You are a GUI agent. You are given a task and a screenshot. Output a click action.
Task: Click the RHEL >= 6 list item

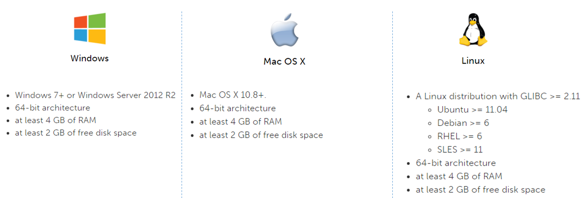(459, 136)
